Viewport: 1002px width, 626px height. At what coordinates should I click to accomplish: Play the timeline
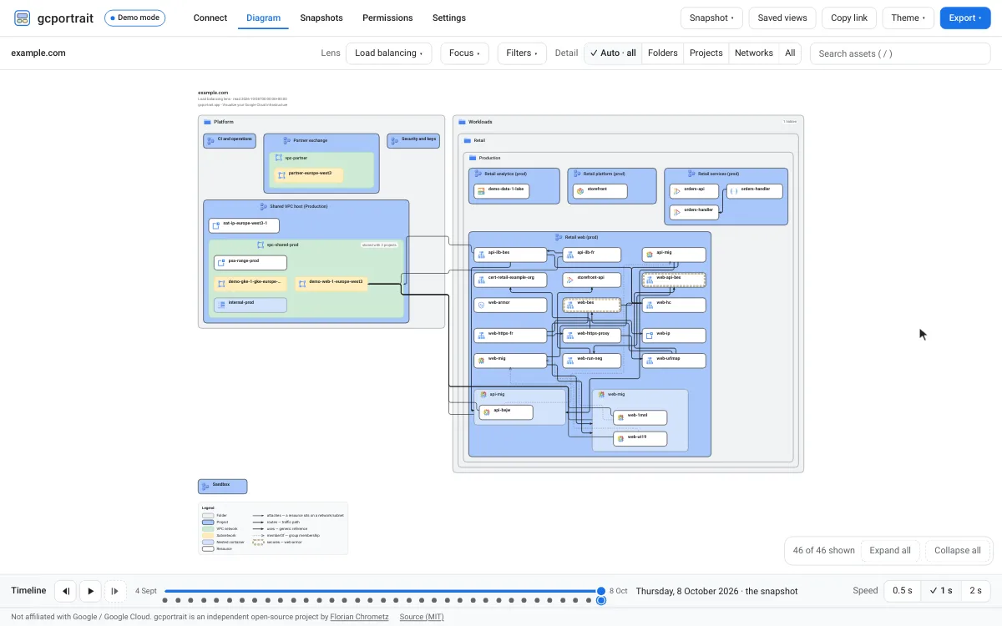[90, 591]
